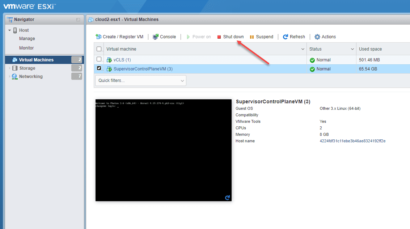Image resolution: width=410 pixels, height=229 pixels.
Task: Collapse the Navigator panel icon
Action: [x=78, y=20]
